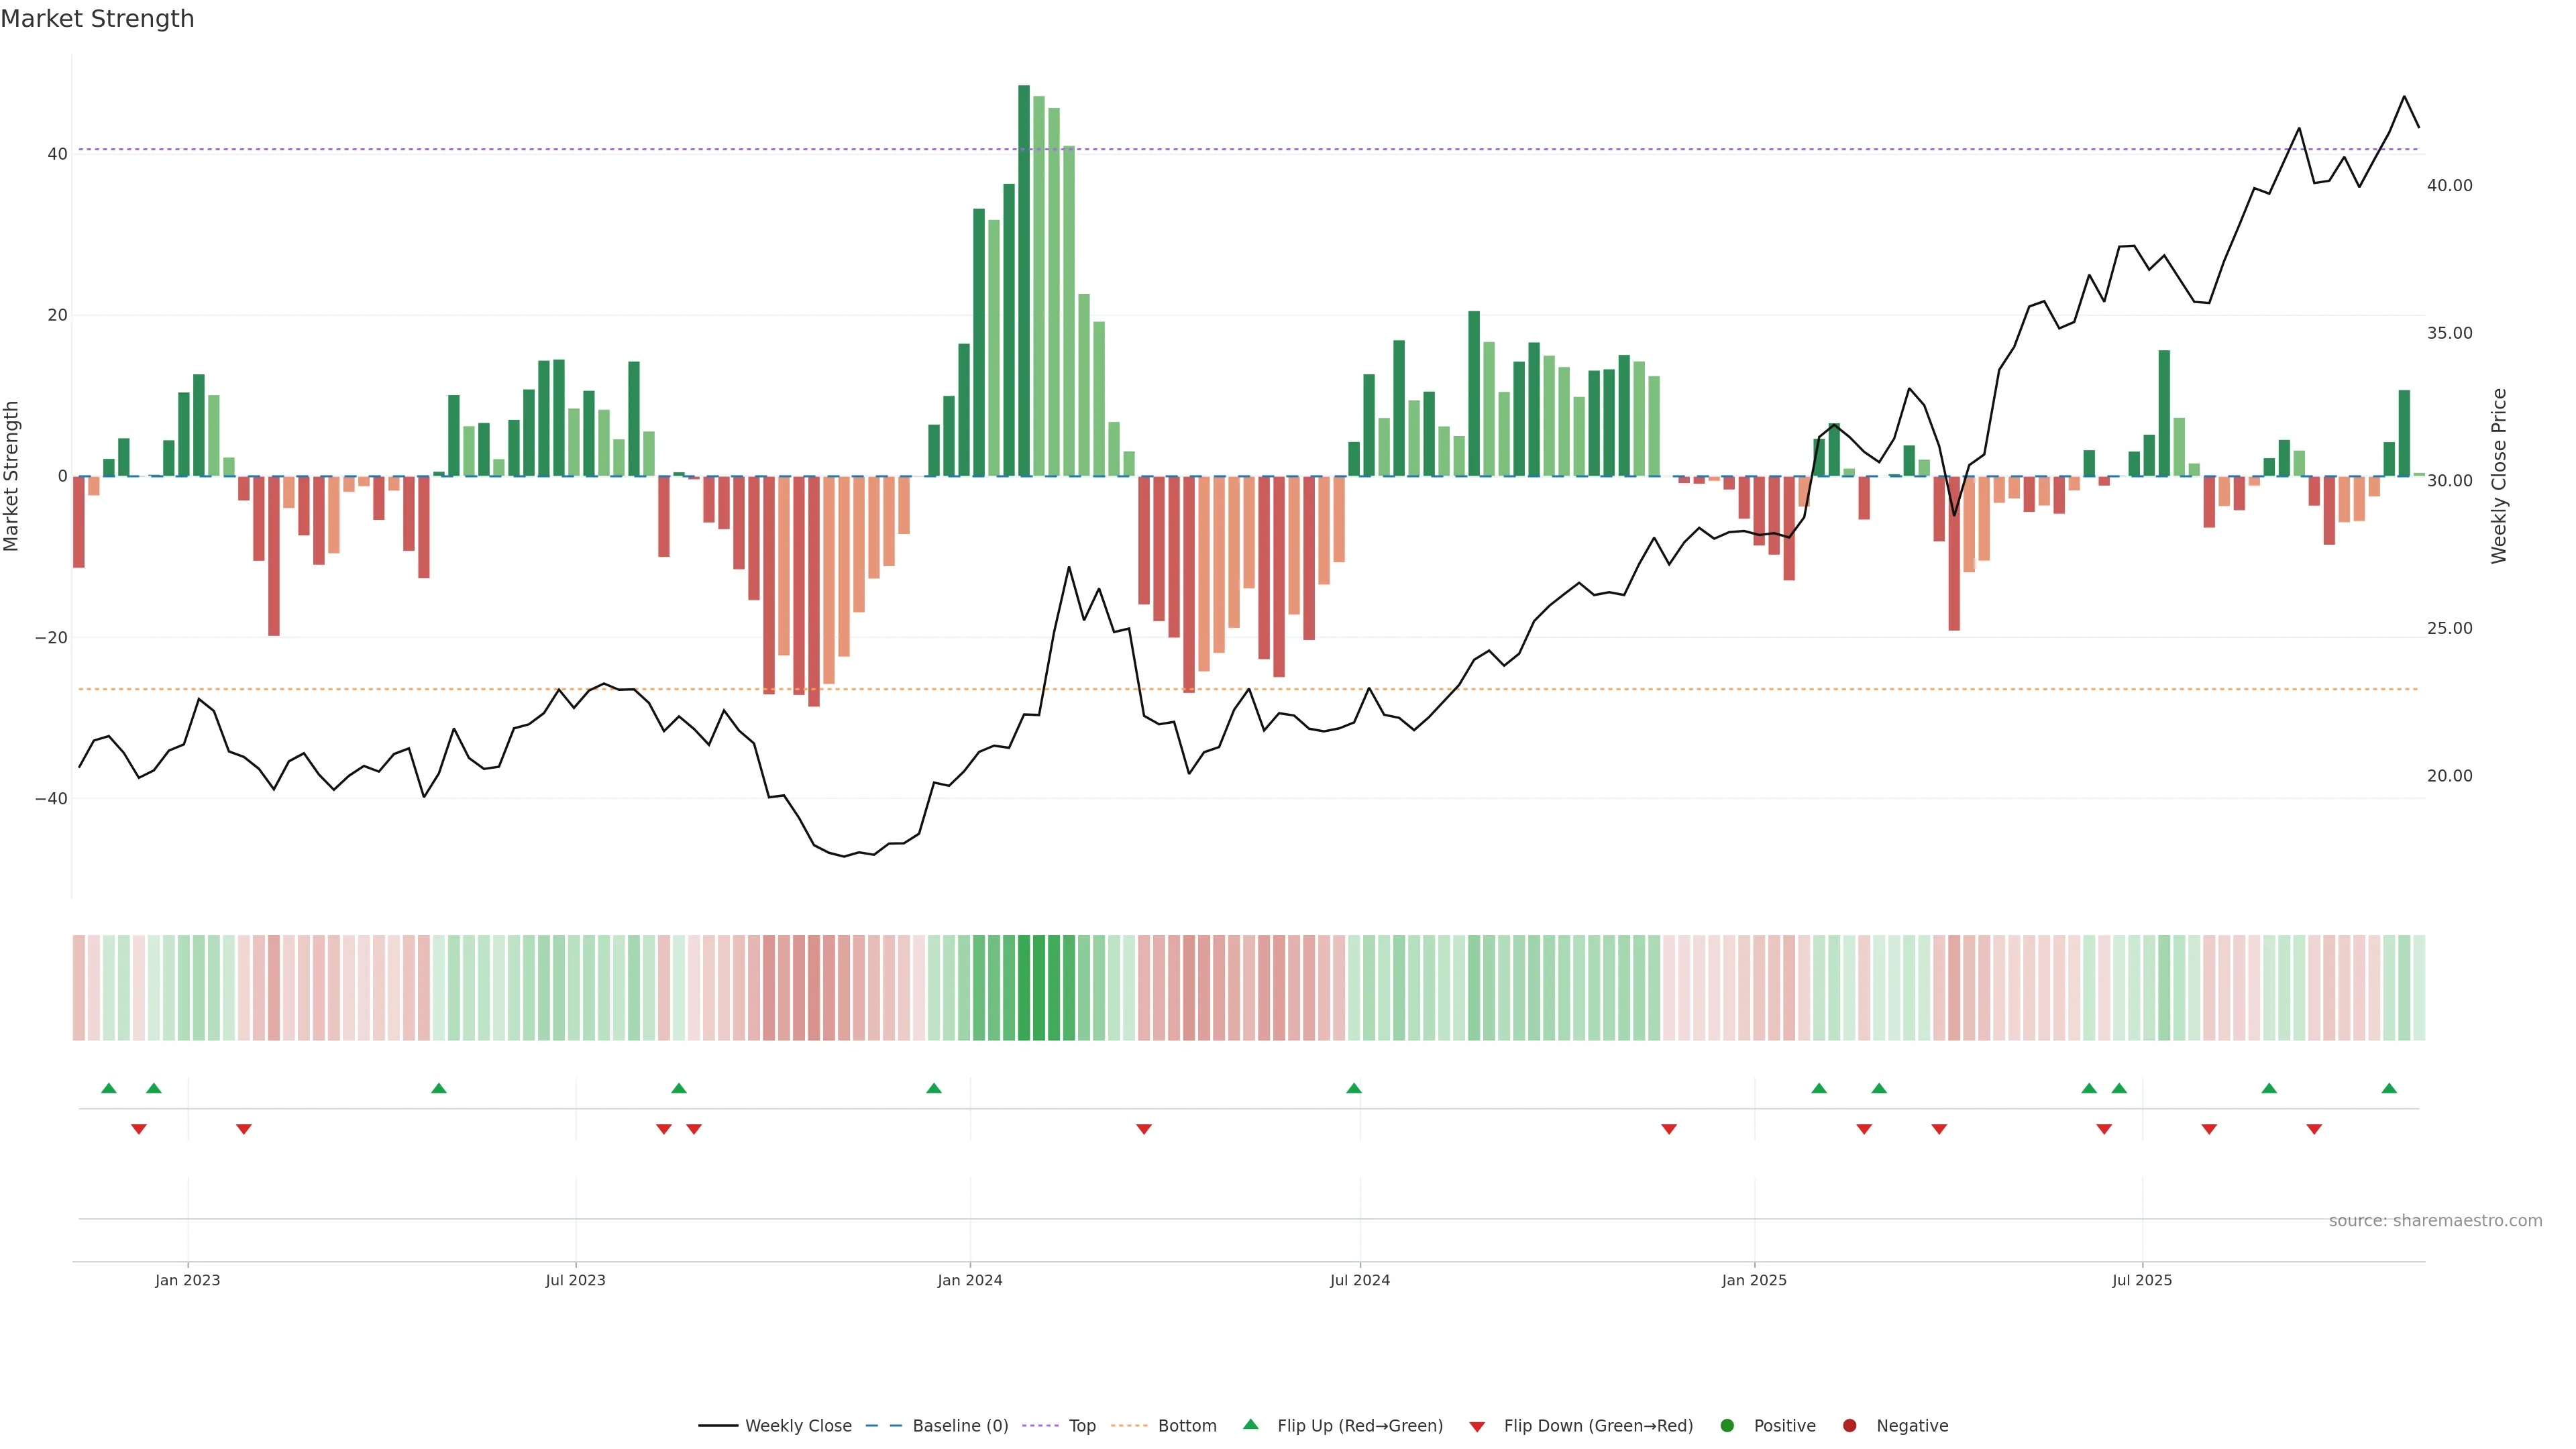2576x1449 pixels.
Task: Click the flip-down triangle just before Jan 2025
Action: click(1669, 1129)
